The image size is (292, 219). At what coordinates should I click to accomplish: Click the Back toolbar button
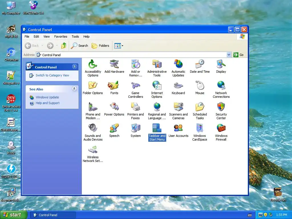click(32, 46)
